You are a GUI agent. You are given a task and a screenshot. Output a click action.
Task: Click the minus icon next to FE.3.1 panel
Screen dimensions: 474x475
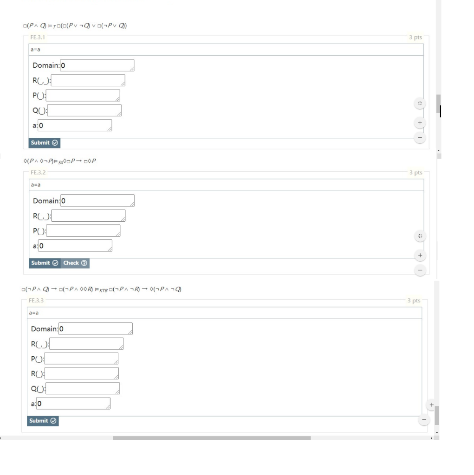point(420,138)
